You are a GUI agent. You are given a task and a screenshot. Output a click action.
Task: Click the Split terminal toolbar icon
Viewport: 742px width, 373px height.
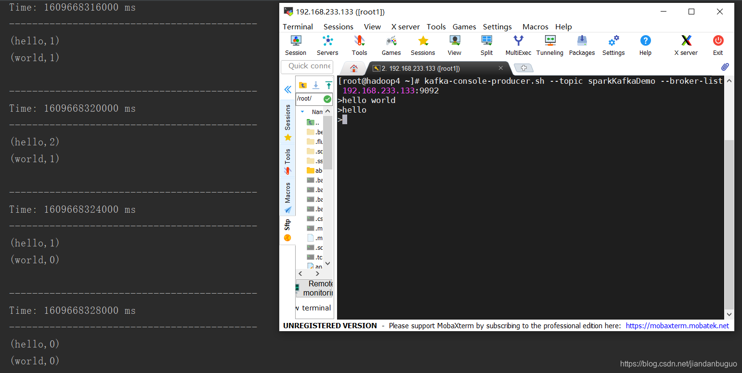487,45
